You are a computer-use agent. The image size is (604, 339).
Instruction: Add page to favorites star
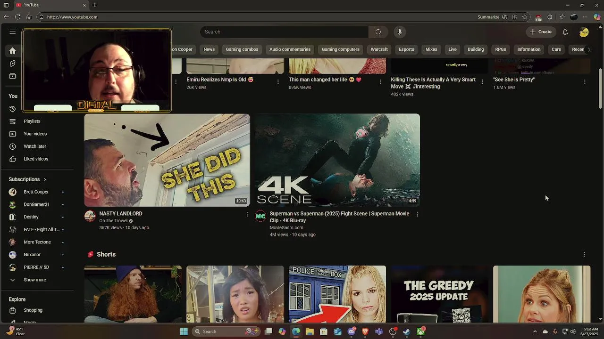[525, 17]
